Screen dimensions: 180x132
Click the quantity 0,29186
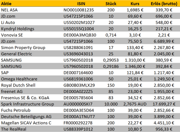pyautogui.click(x=111, y=67)
